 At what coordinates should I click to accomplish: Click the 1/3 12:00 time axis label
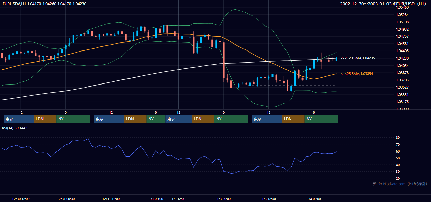(x=269, y=199)
